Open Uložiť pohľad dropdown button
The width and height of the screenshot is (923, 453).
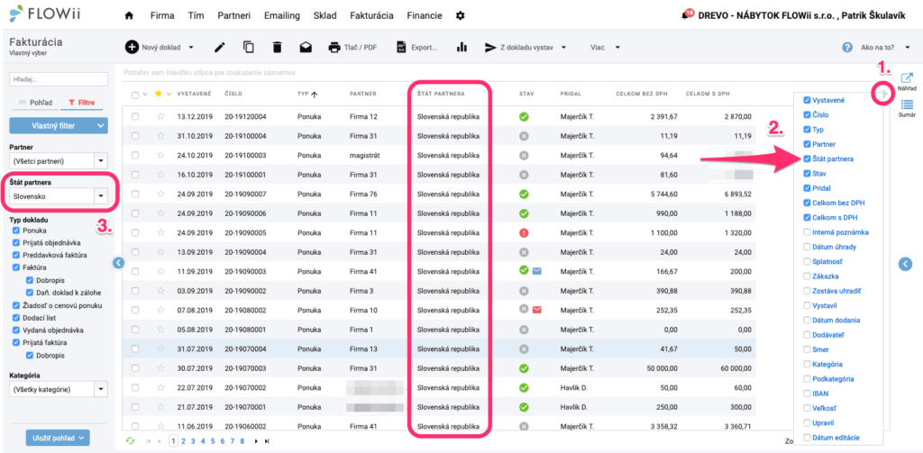(x=58, y=438)
